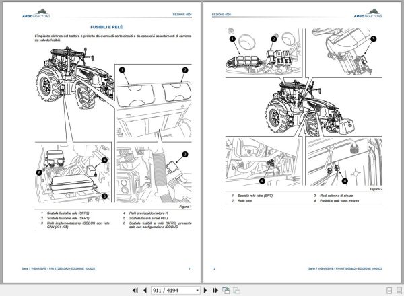This screenshot has height=296, width=404.
Task: Click the FUSIBILI E RELÈ heading
Action: 106,27
